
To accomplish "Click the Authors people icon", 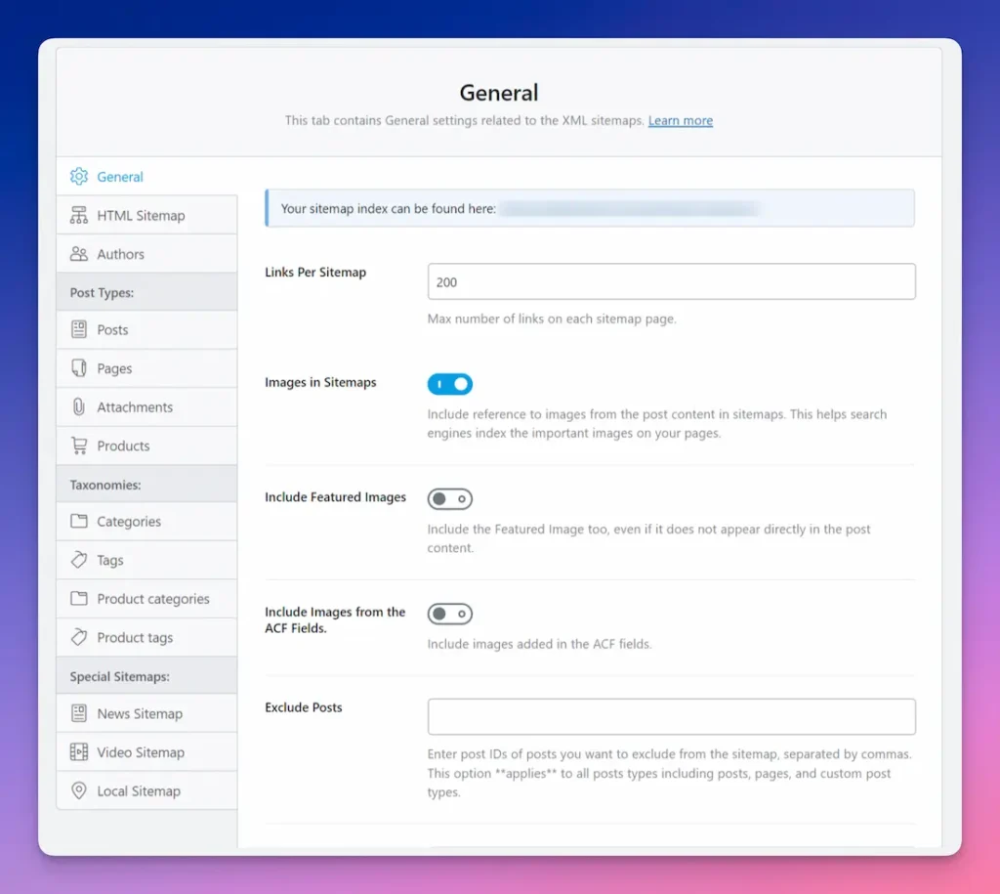I will 79,254.
